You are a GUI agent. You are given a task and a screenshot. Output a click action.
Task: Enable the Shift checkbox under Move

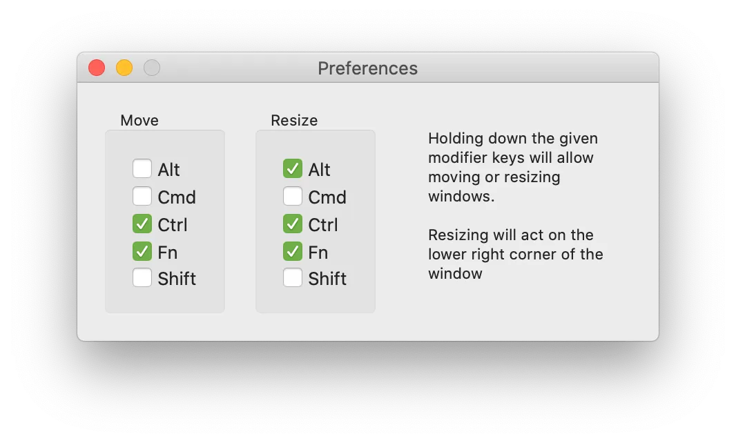(142, 278)
